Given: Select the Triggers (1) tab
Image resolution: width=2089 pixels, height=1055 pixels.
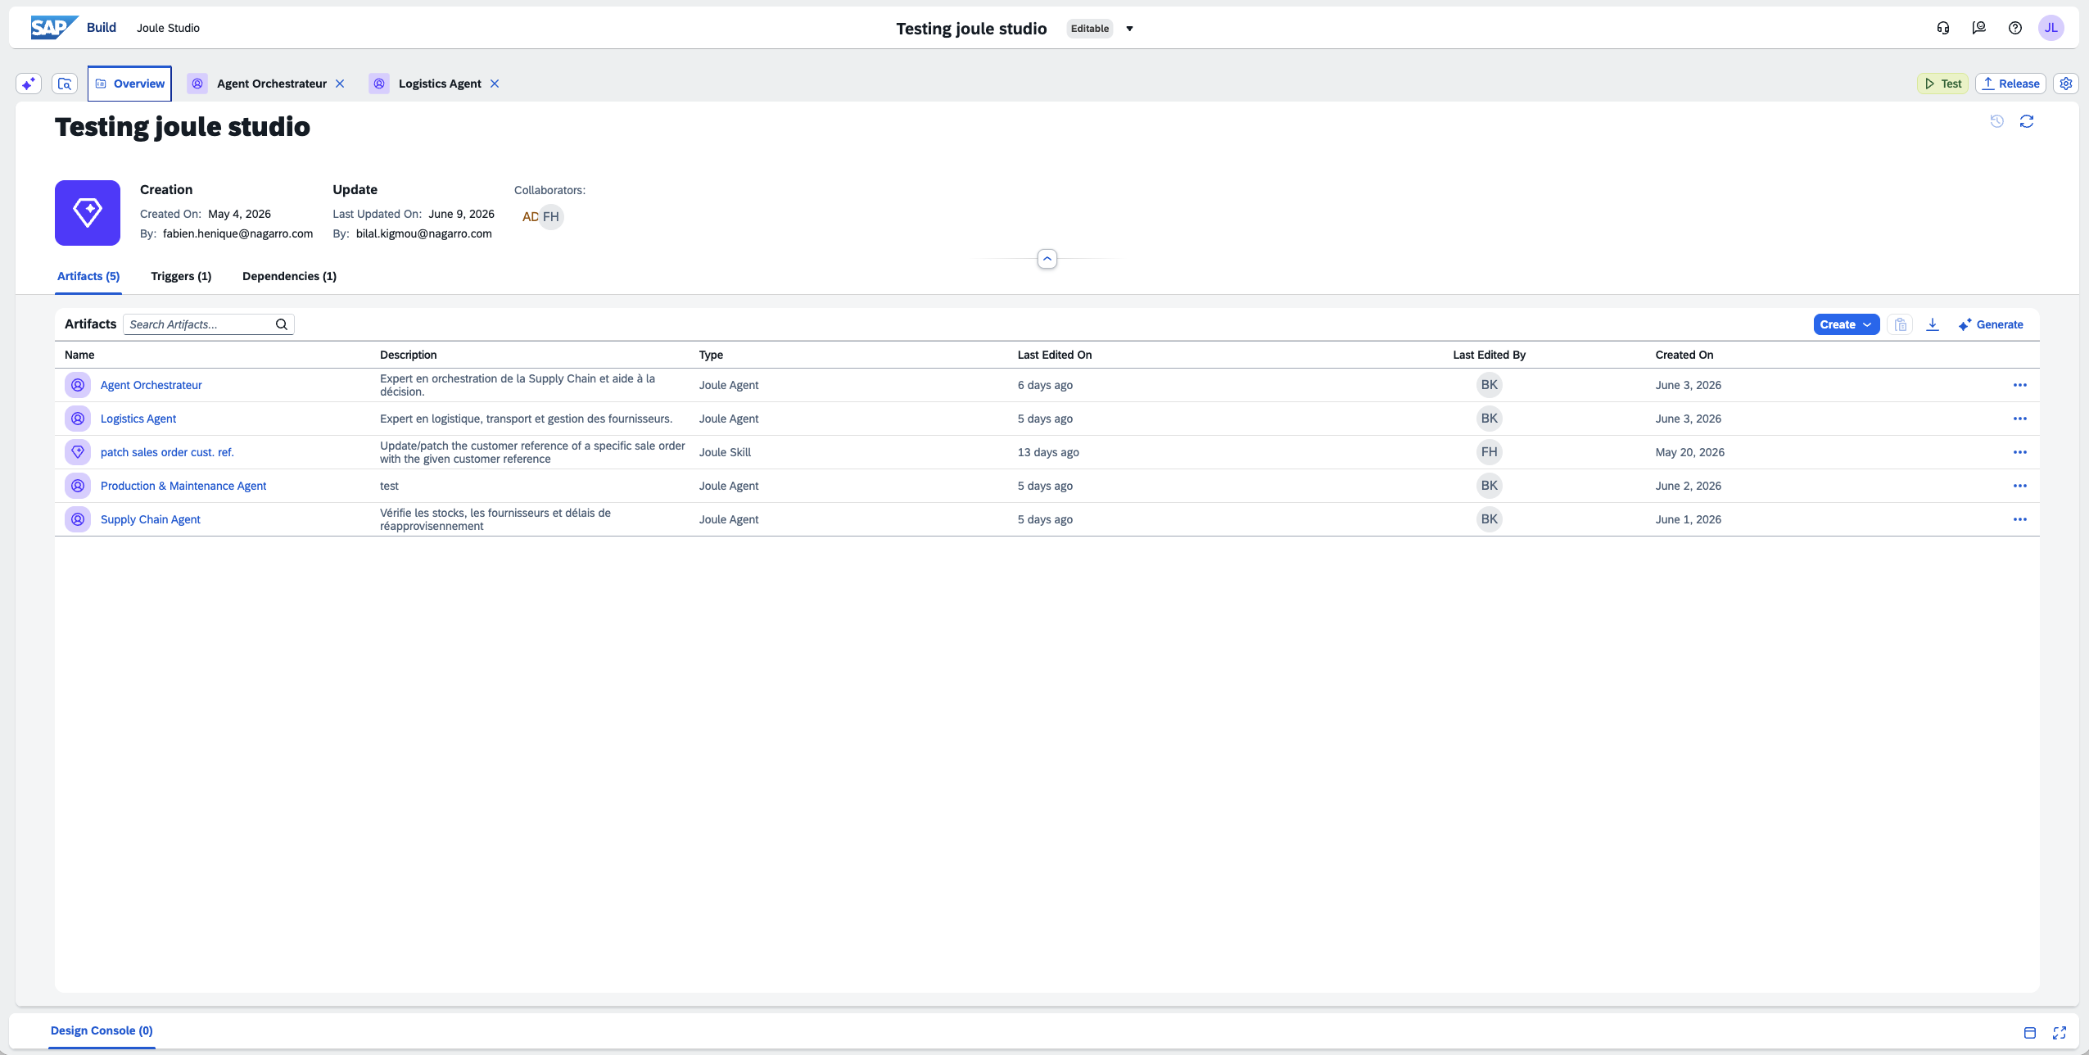Looking at the screenshot, I should click(x=181, y=276).
